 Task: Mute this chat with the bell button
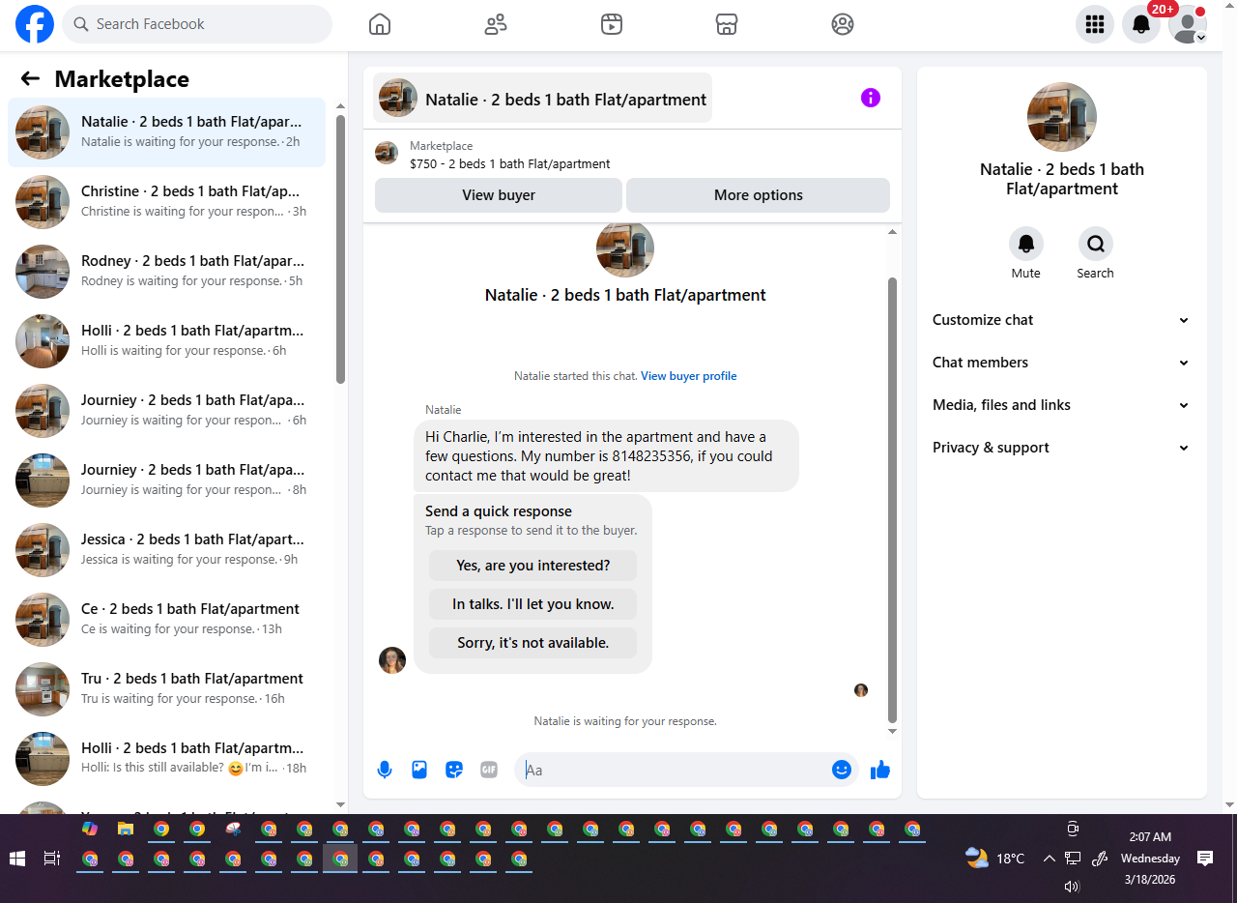[x=1026, y=244]
